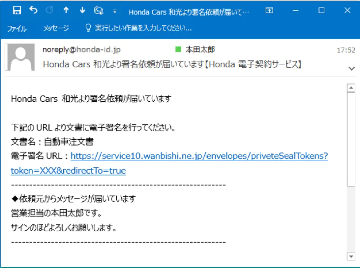The width and height of the screenshot is (360, 268).
Task: Click the received time 17:52
Action: tap(346, 50)
